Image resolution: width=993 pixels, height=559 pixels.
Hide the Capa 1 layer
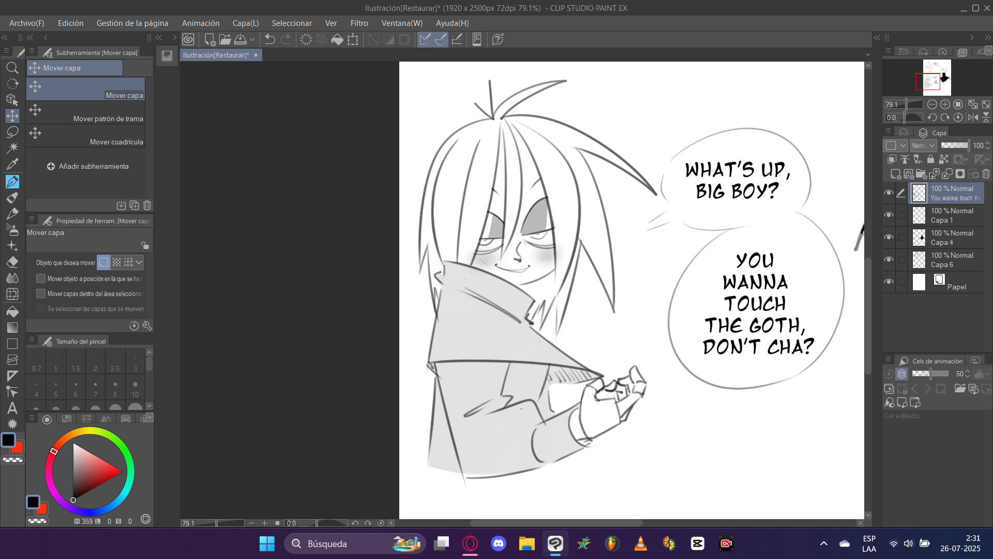(x=889, y=215)
